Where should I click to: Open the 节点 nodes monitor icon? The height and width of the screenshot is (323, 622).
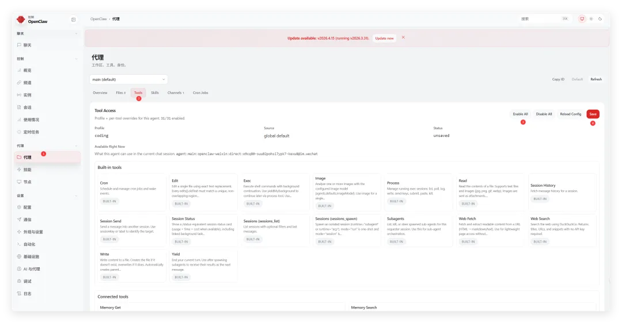pos(19,182)
